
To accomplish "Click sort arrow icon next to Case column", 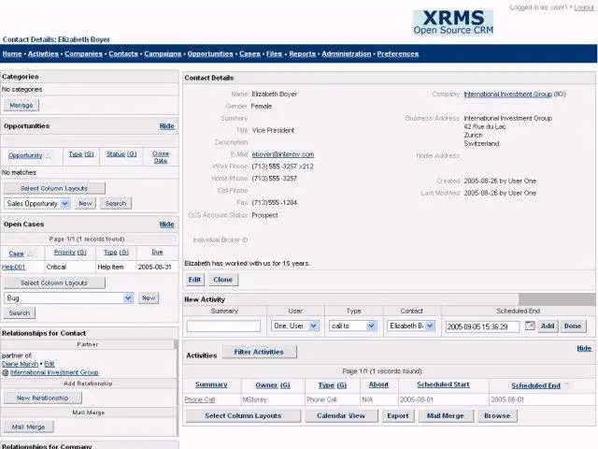I will point(30,253).
